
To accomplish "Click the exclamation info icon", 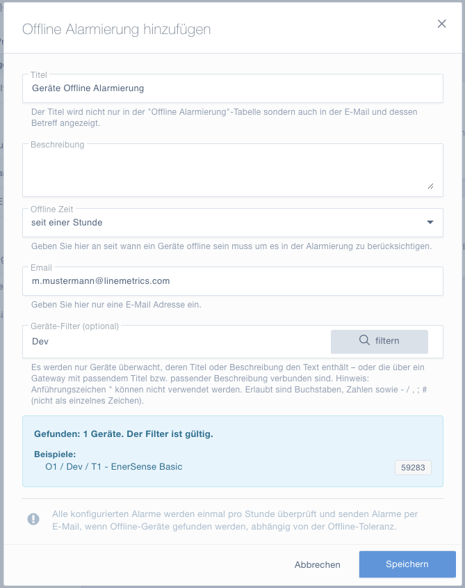I will 33,519.
